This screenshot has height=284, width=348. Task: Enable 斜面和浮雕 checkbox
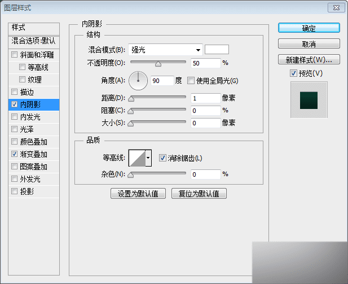[15, 54]
